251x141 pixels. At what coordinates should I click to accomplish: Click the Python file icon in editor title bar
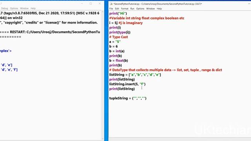pos(111,4)
